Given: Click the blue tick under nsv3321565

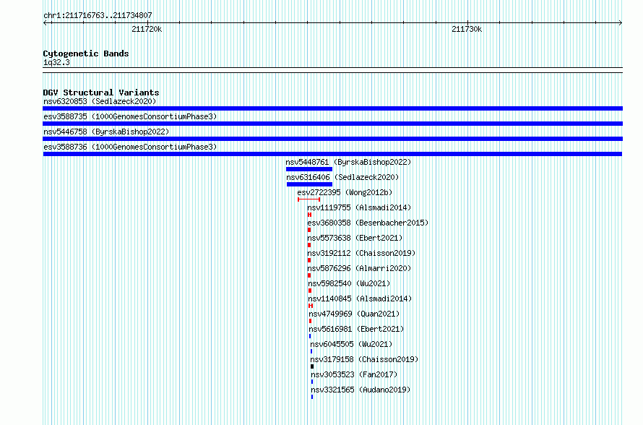Looking at the screenshot, I should 312,397.
